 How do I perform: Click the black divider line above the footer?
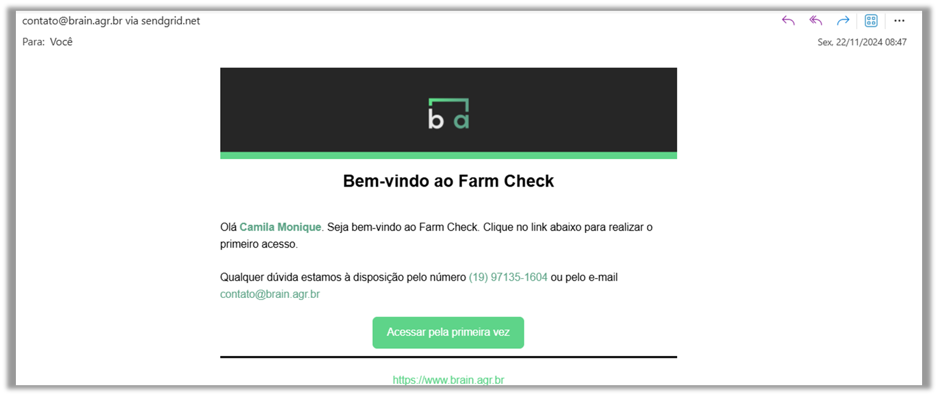pos(449,357)
